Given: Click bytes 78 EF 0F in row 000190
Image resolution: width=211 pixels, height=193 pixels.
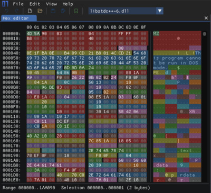Looking at the screenshot, I should 37,155.
